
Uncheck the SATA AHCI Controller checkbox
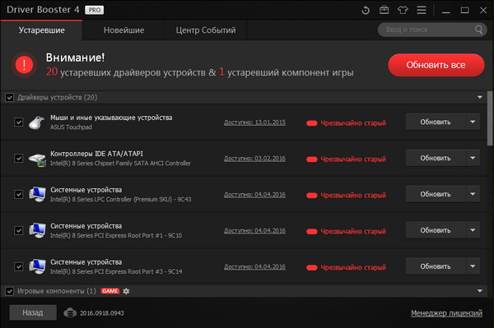click(x=19, y=158)
